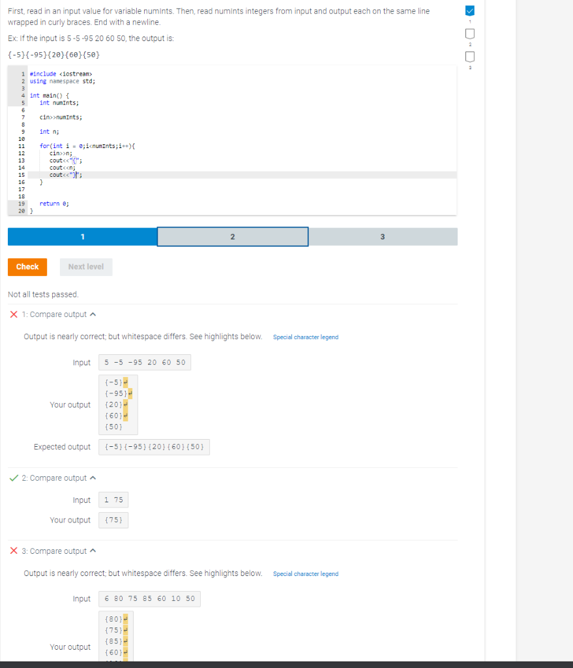Switch to level tab 2

pyautogui.click(x=232, y=236)
